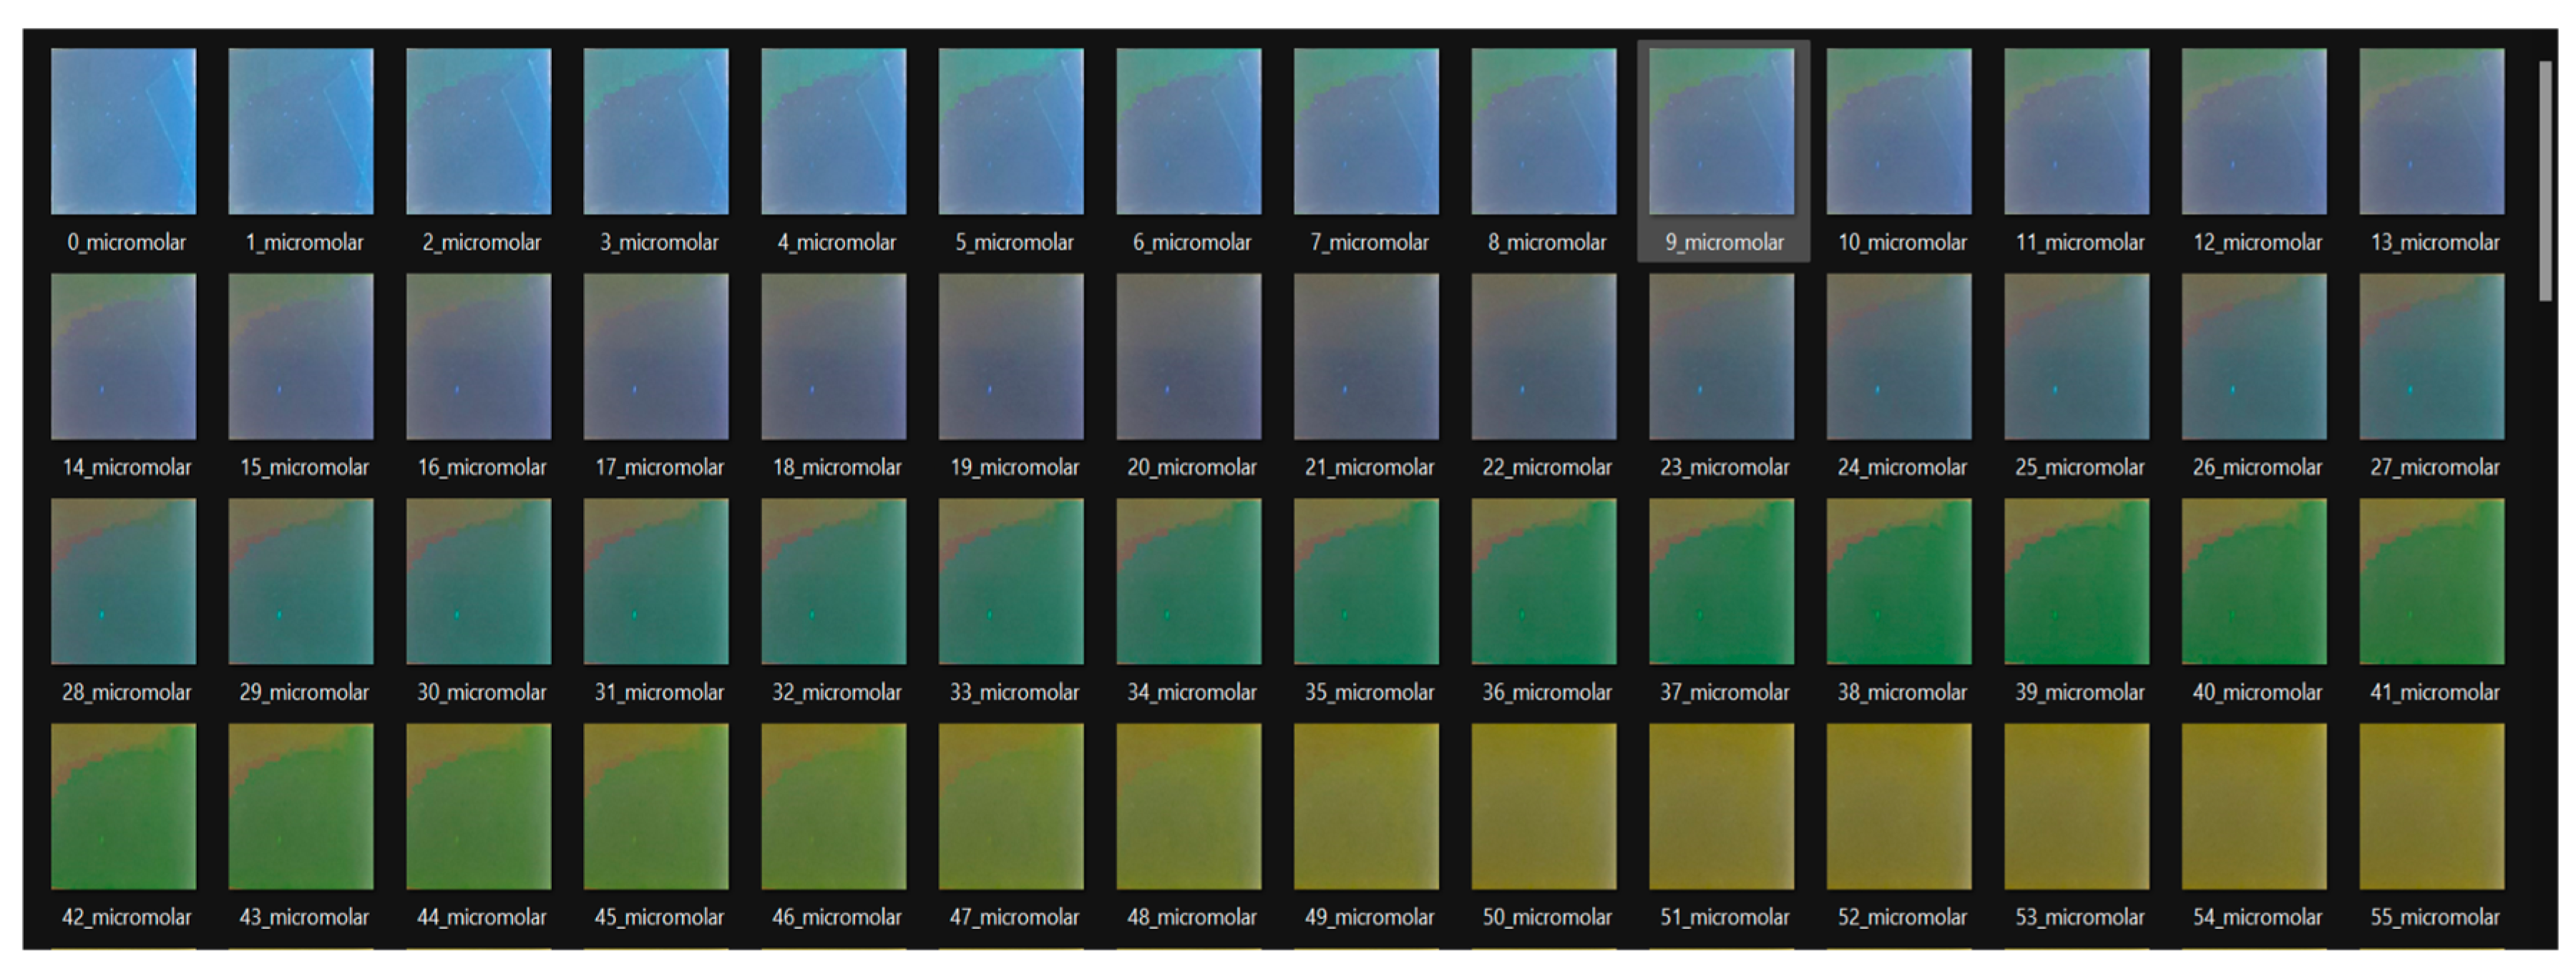Select the 0_micromolar image thumbnail
The image size is (2576, 974).
(123, 131)
